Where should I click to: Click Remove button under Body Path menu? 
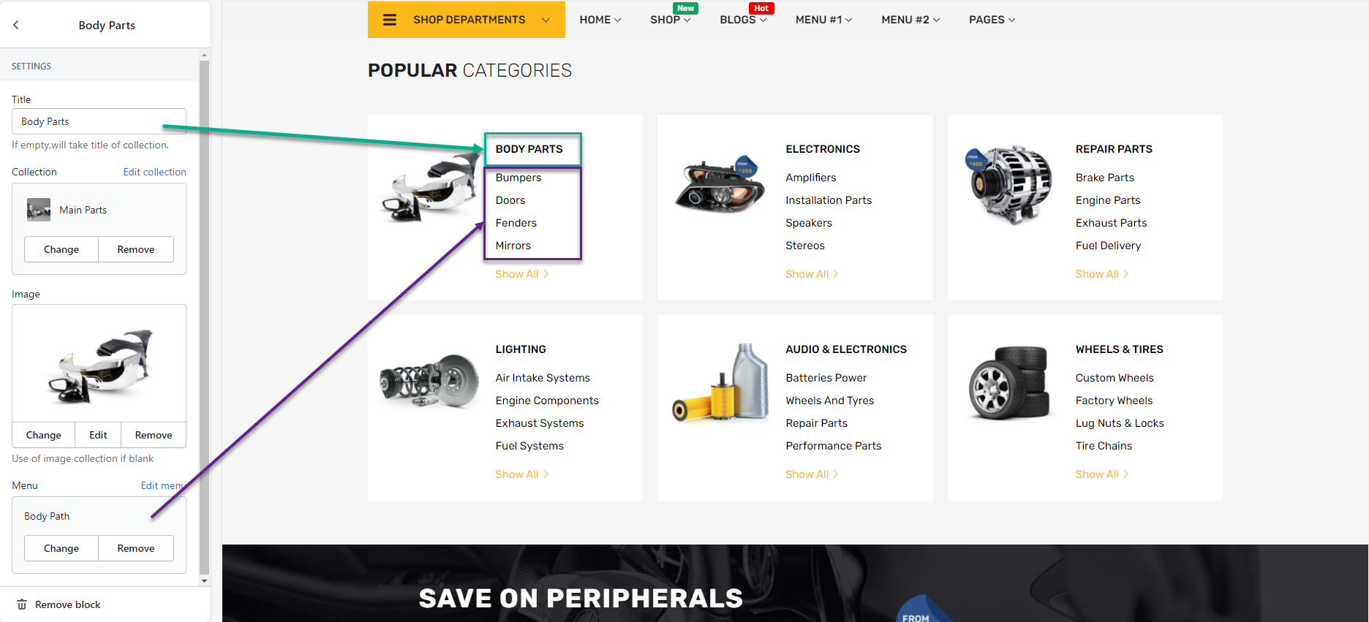coord(136,548)
